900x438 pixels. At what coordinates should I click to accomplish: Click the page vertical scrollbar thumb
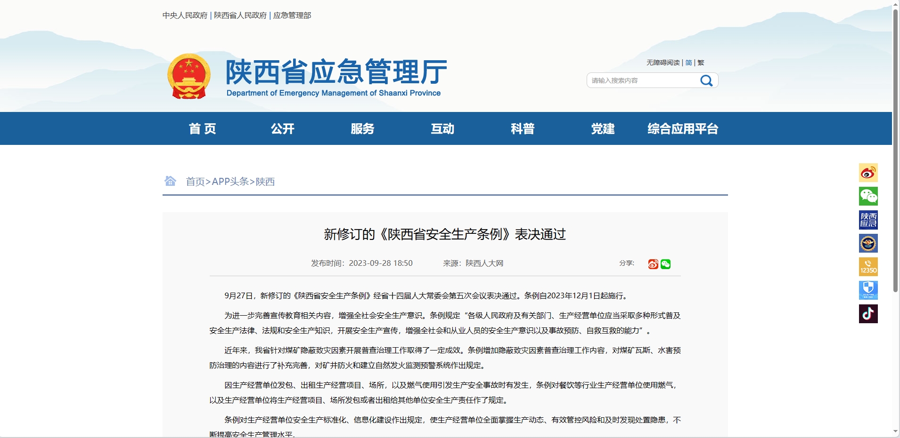895,151
